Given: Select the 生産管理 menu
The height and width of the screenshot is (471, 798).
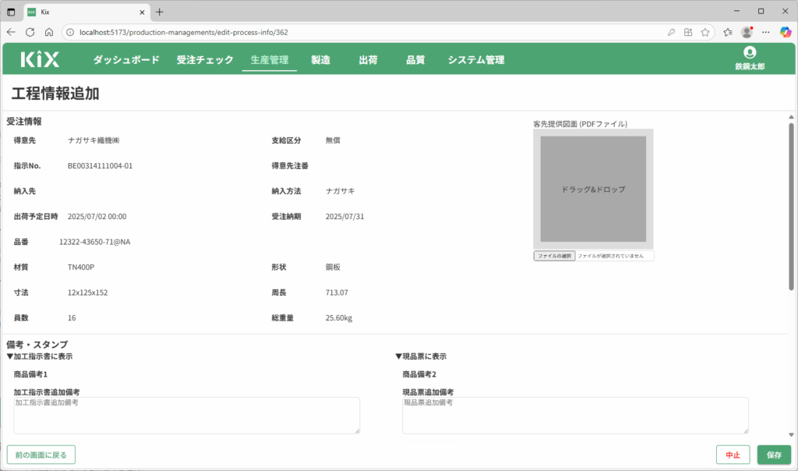Looking at the screenshot, I should [269, 59].
